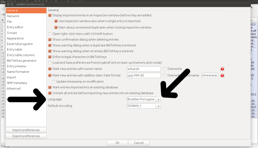258x148 pixels.
Task: Toggle confirmation dialog when deleting entries
Action: 50,39
